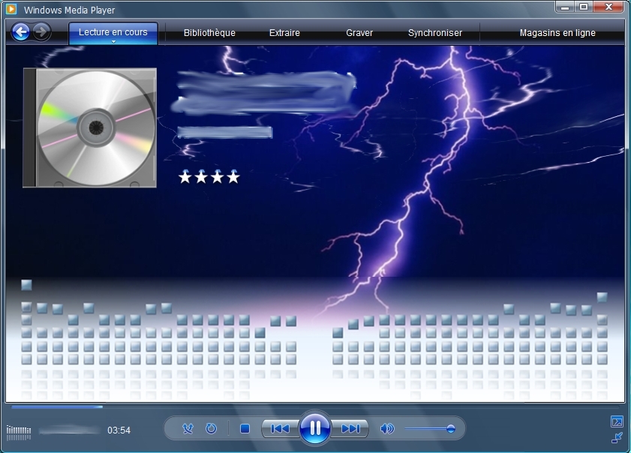
Task: Open the Lecture en cours tab
Action: click(x=113, y=32)
